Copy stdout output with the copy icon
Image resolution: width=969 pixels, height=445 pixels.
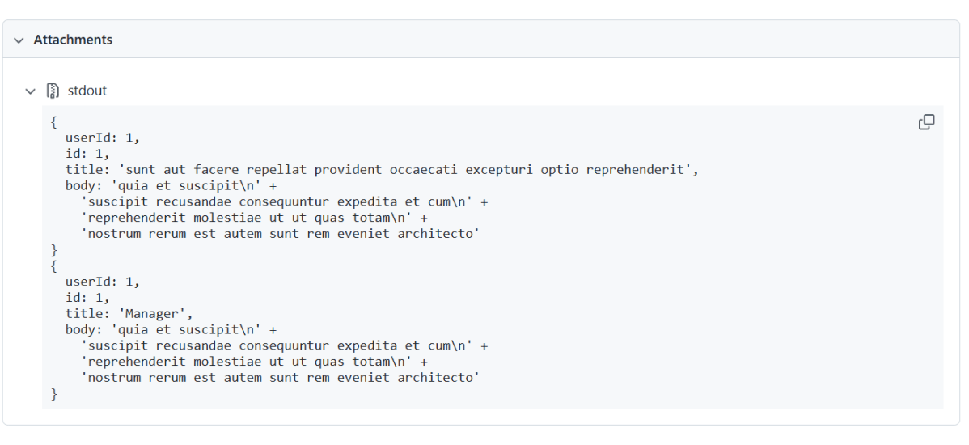tap(926, 122)
